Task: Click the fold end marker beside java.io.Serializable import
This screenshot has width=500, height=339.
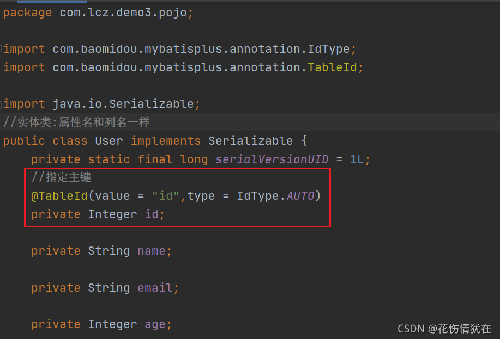Action: point(1,104)
